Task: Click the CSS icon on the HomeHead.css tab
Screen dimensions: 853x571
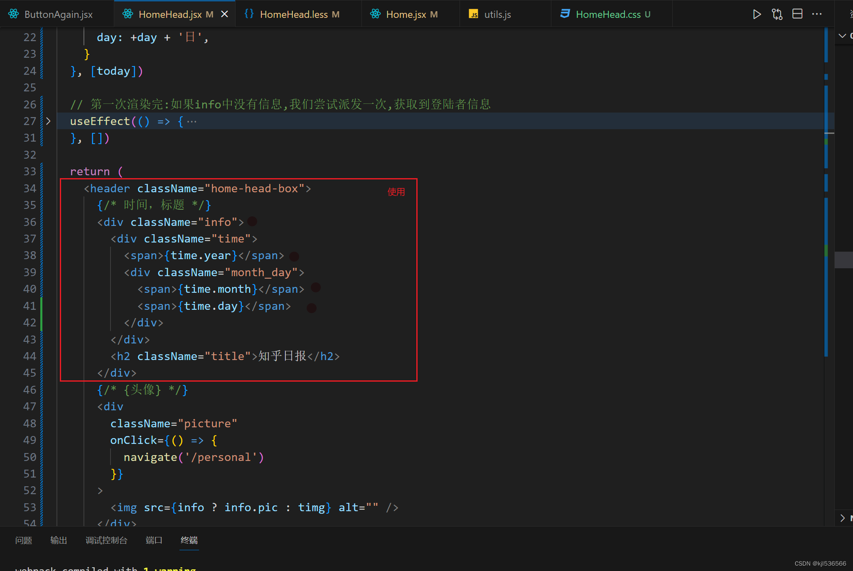Action: (x=565, y=14)
